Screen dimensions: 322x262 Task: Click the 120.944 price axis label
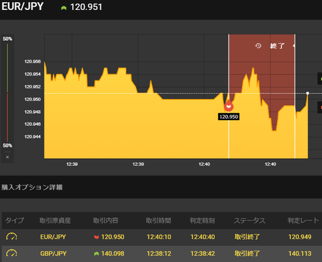point(33,137)
